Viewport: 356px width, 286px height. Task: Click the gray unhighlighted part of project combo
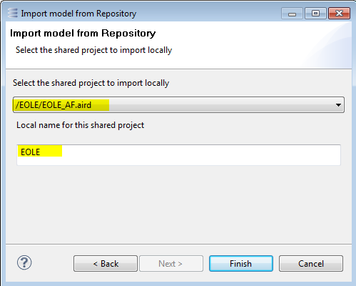tap(221, 105)
